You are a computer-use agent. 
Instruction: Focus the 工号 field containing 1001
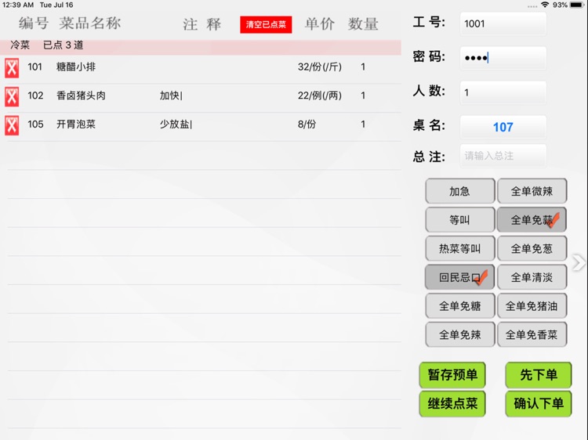point(503,24)
